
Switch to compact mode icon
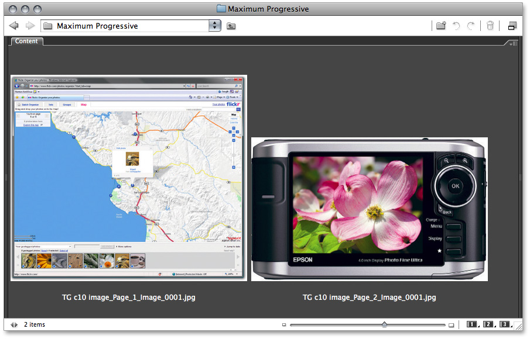(512, 26)
